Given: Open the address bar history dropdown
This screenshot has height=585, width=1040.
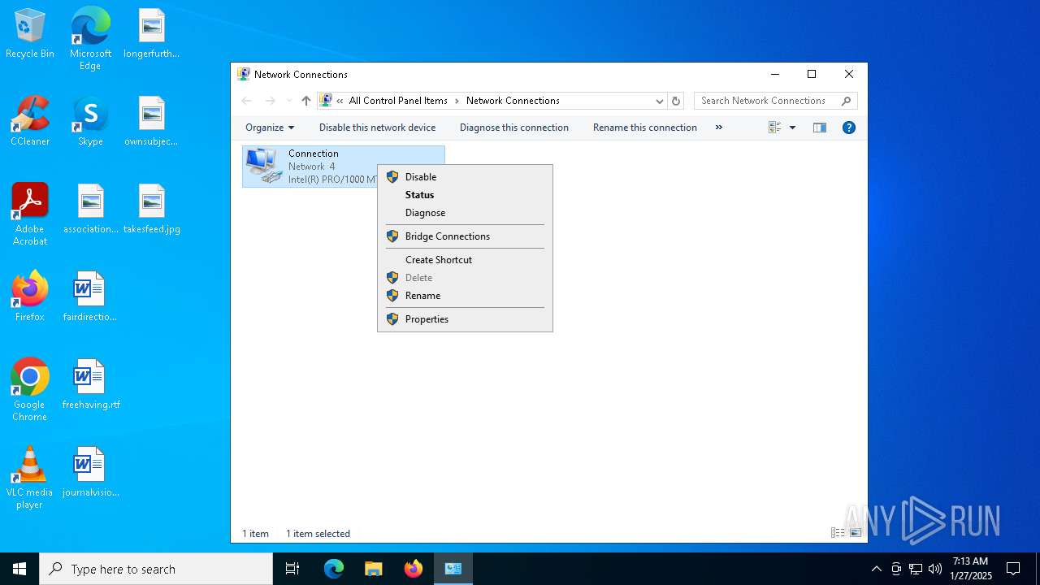Looking at the screenshot, I should (x=660, y=101).
